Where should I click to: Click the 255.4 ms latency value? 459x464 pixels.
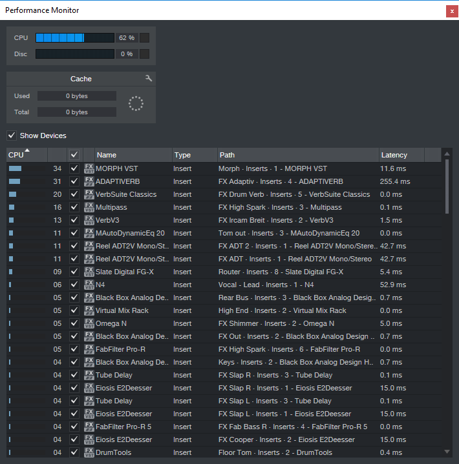[x=395, y=181]
